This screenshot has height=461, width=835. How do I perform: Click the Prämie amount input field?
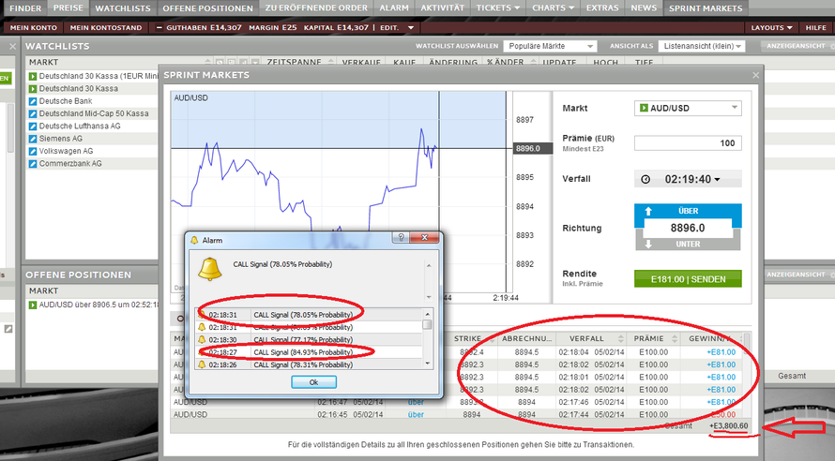(688, 143)
